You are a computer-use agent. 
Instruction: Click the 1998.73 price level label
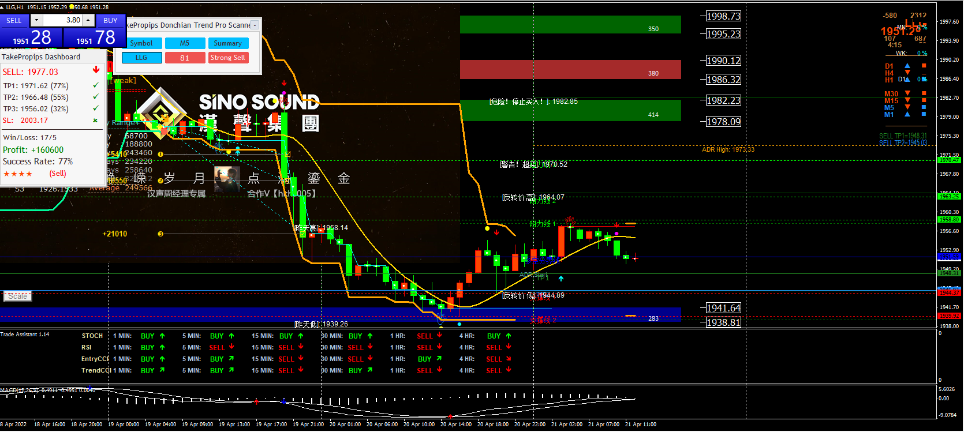tap(723, 16)
